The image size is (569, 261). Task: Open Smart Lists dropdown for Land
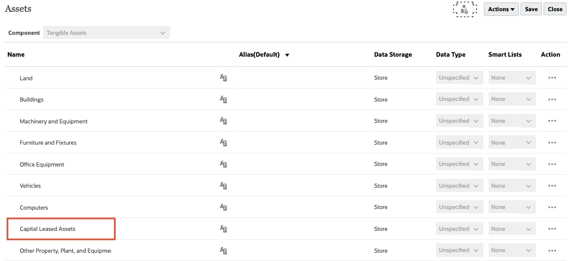[x=512, y=77]
